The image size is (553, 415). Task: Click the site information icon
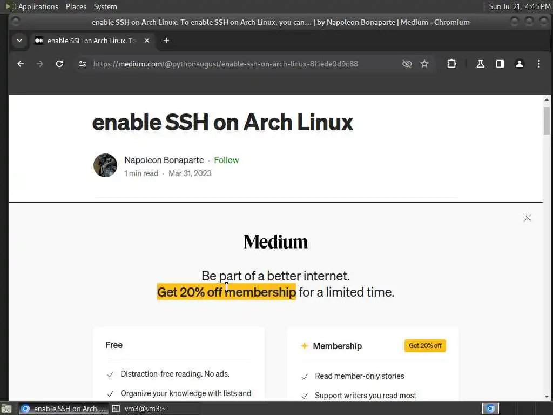[x=82, y=64]
